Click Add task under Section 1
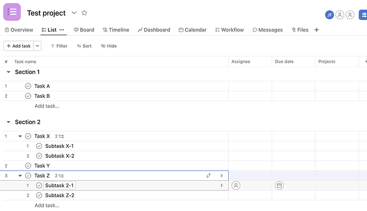367x211 pixels. (47, 106)
